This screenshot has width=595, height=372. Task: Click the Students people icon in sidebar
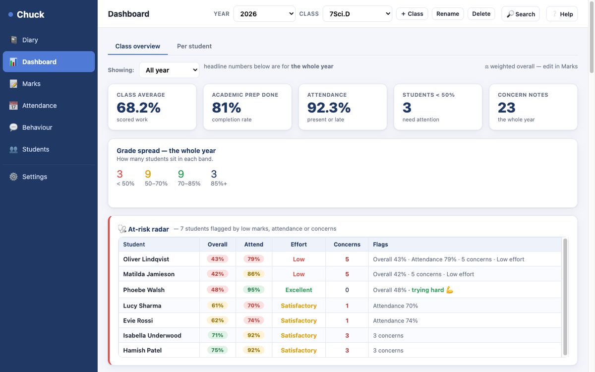coord(13,149)
